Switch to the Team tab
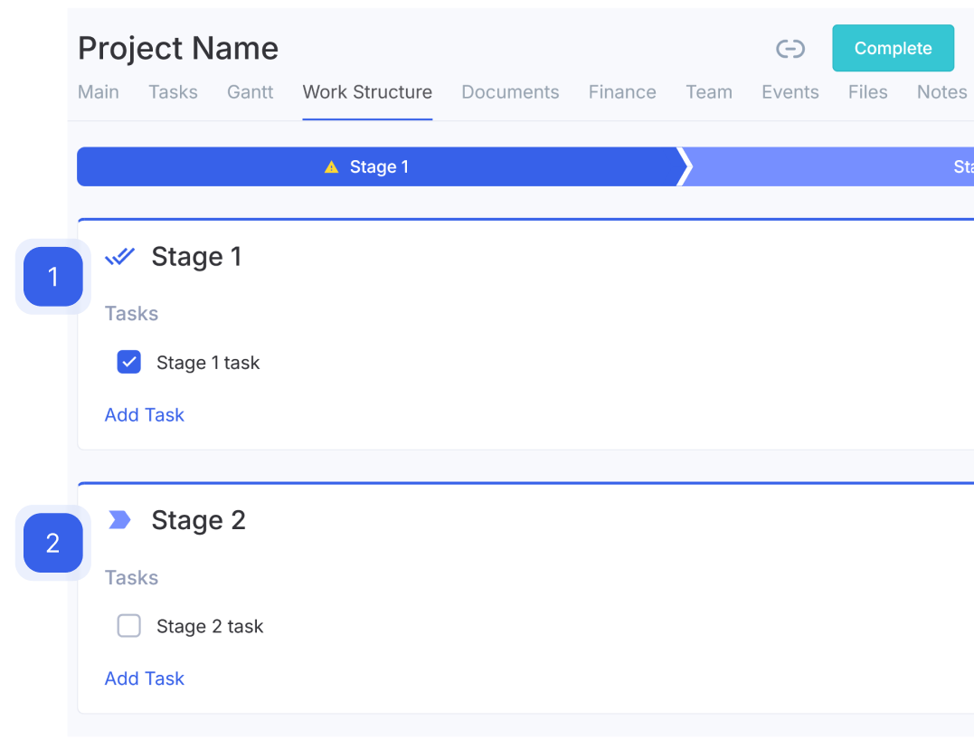Screen dimensions: 974x749 (x=709, y=92)
